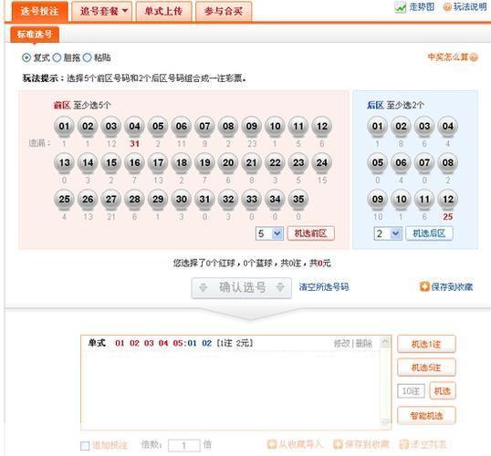Click 删除 on the 单式 bet row
Image resolution: width=491 pixels, height=456 pixels.
[x=363, y=344]
